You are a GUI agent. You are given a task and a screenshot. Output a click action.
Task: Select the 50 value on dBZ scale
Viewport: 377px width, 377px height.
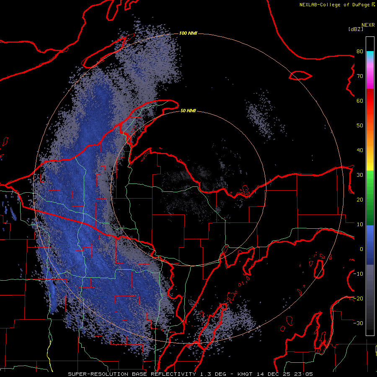pyautogui.click(x=360, y=126)
